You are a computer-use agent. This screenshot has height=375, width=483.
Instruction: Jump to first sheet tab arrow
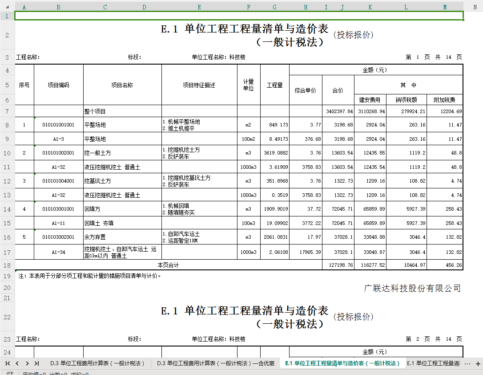coord(8,363)
